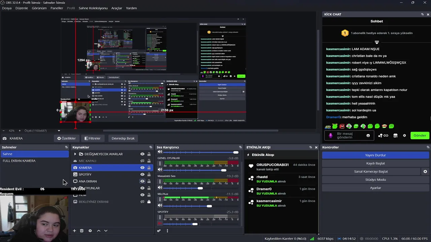Open the shop icon in Kick chat
Image resolution: width=431 pixels, height=242 pixels.
point(396,135)
